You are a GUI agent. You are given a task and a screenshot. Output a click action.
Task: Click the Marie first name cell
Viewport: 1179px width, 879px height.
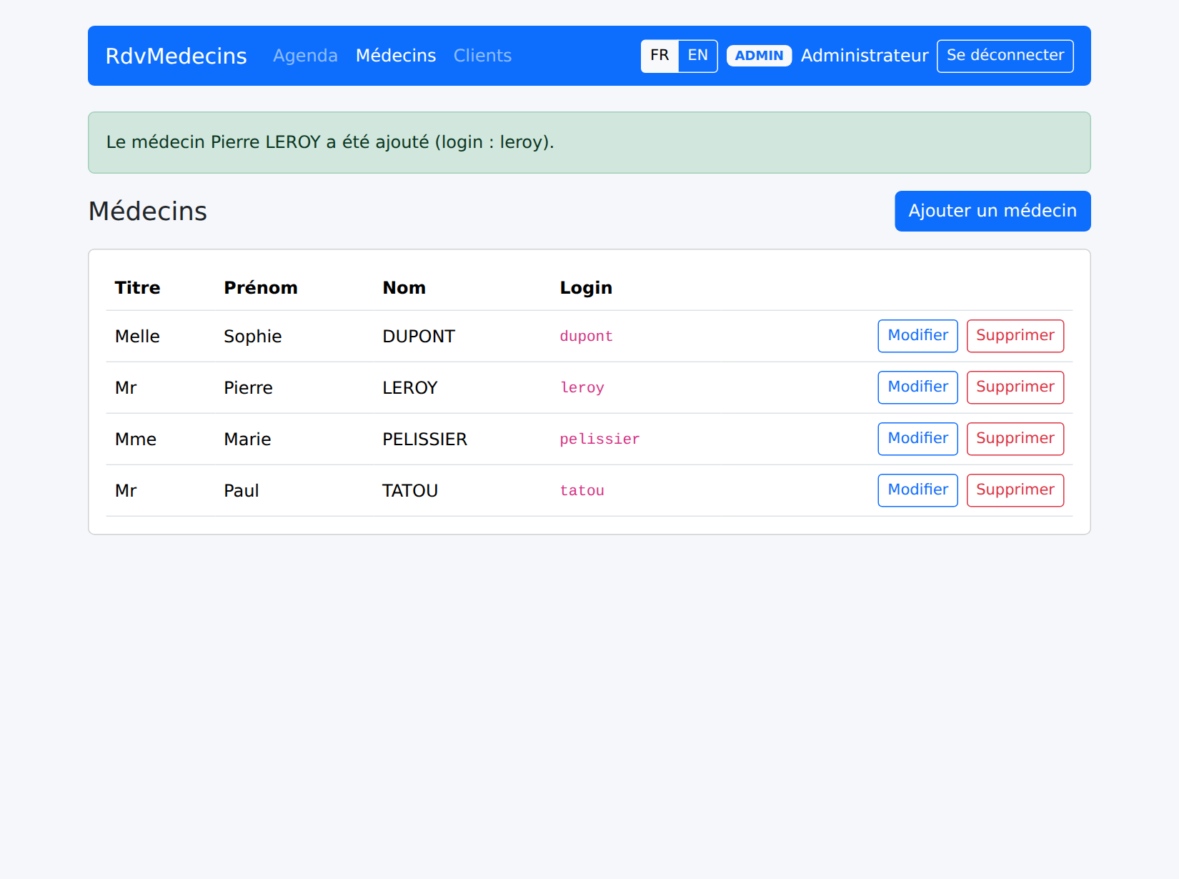[247, 439]
